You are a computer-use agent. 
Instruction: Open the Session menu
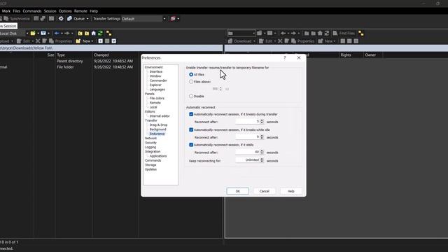pyautogui.click(x=50, y=11)
